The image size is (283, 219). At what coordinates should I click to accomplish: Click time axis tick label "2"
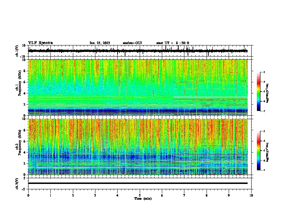pyautogui.click(x=73, y=195)
